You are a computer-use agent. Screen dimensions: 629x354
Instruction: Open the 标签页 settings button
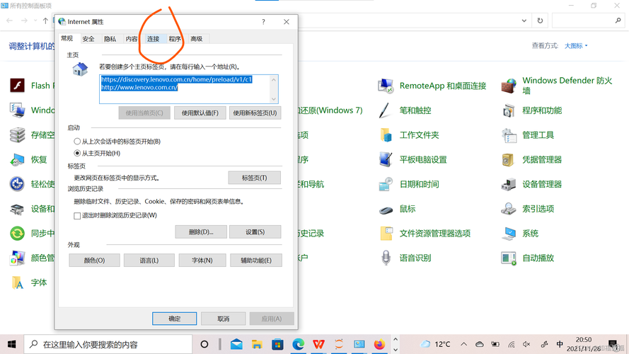click(x=254, y=178)
